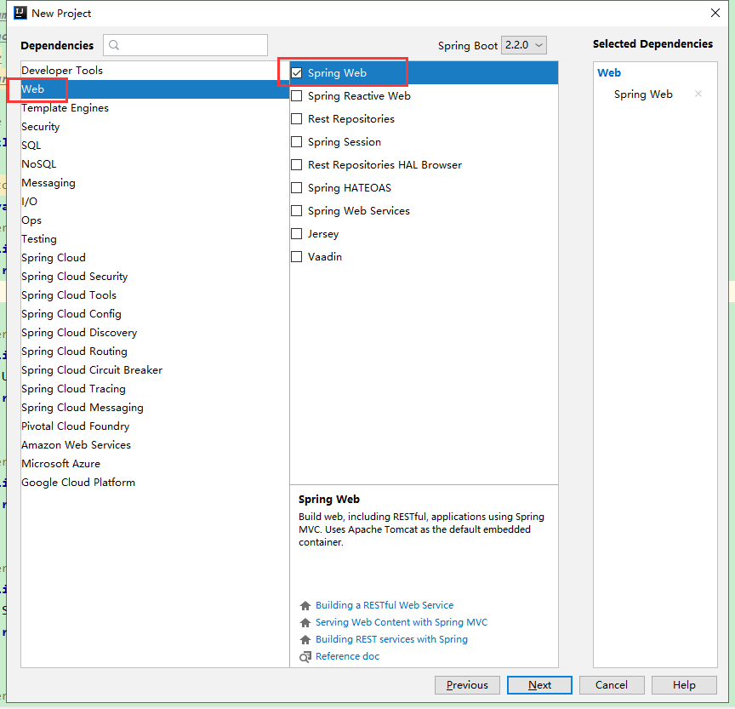
Task: Select Spring Web in Selected Dependencies
Action: [x=643, y=94]
